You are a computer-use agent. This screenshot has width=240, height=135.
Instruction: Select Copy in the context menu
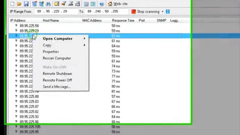[x=47, y=45]
